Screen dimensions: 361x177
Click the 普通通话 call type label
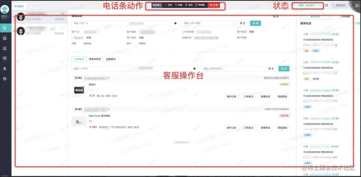click(157, 5)
